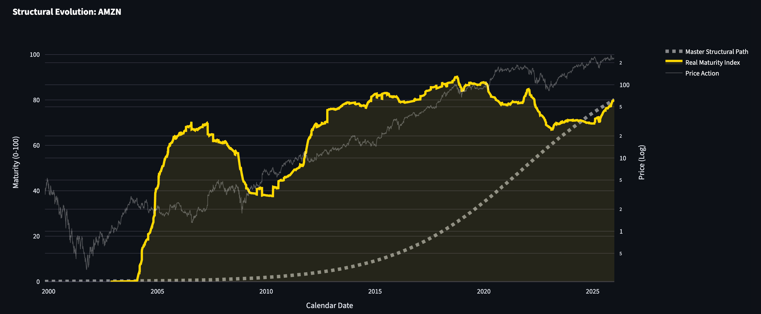Click the yellow Real Maturity Index legend swatch
Screen dimensions: 761x314
674,62
